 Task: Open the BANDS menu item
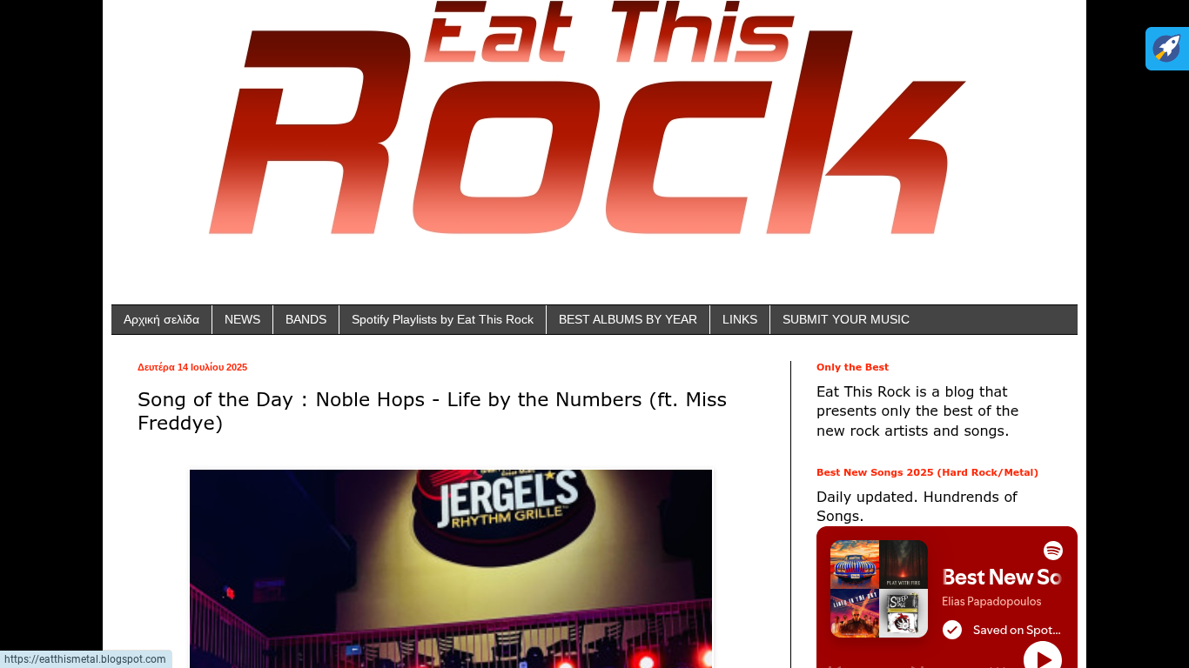click(x=306, y=319)
